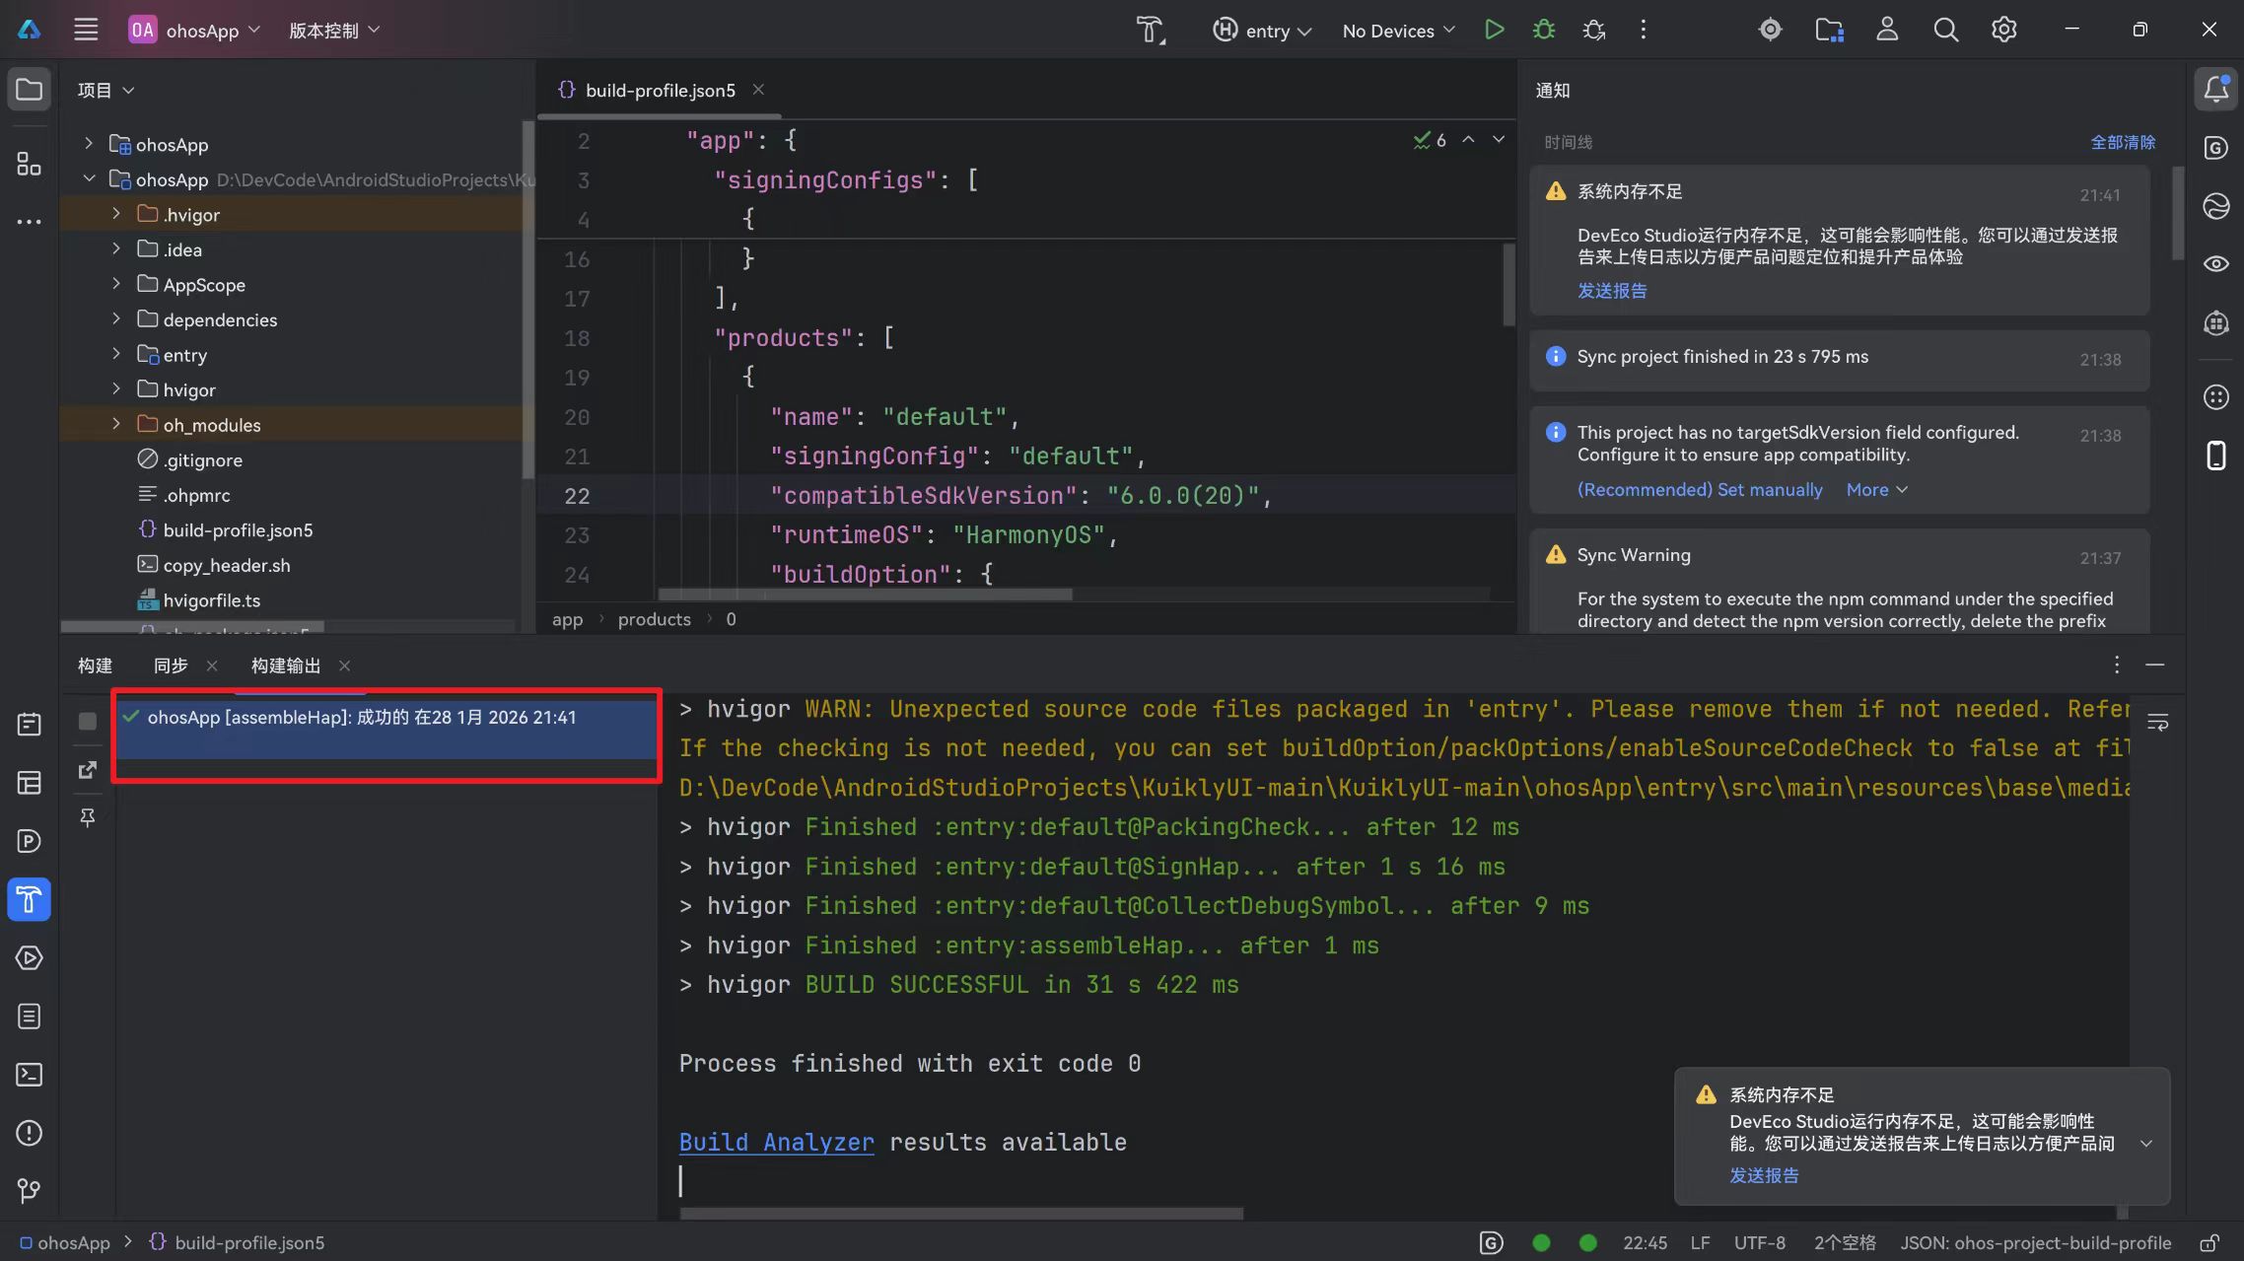Viewport: 2244px width, 1261px height.
Task: Toggle soft-wrap in build output console
Action: 2157,723
